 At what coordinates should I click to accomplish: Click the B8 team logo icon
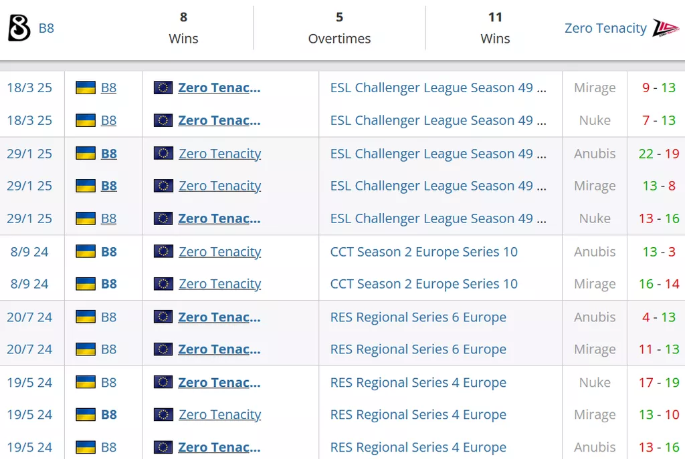pyautogui.click(x=19, y=28)
